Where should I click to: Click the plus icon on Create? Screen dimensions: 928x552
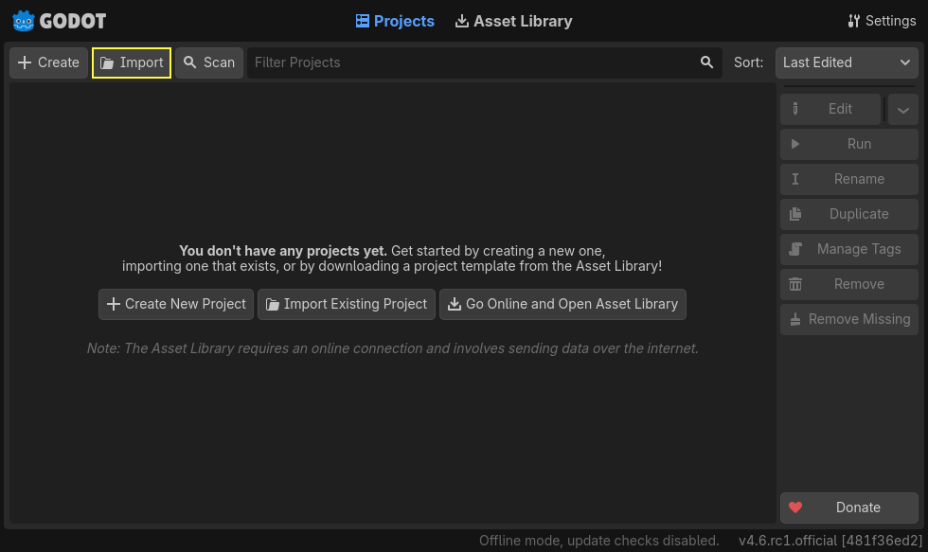click(24, 62)
